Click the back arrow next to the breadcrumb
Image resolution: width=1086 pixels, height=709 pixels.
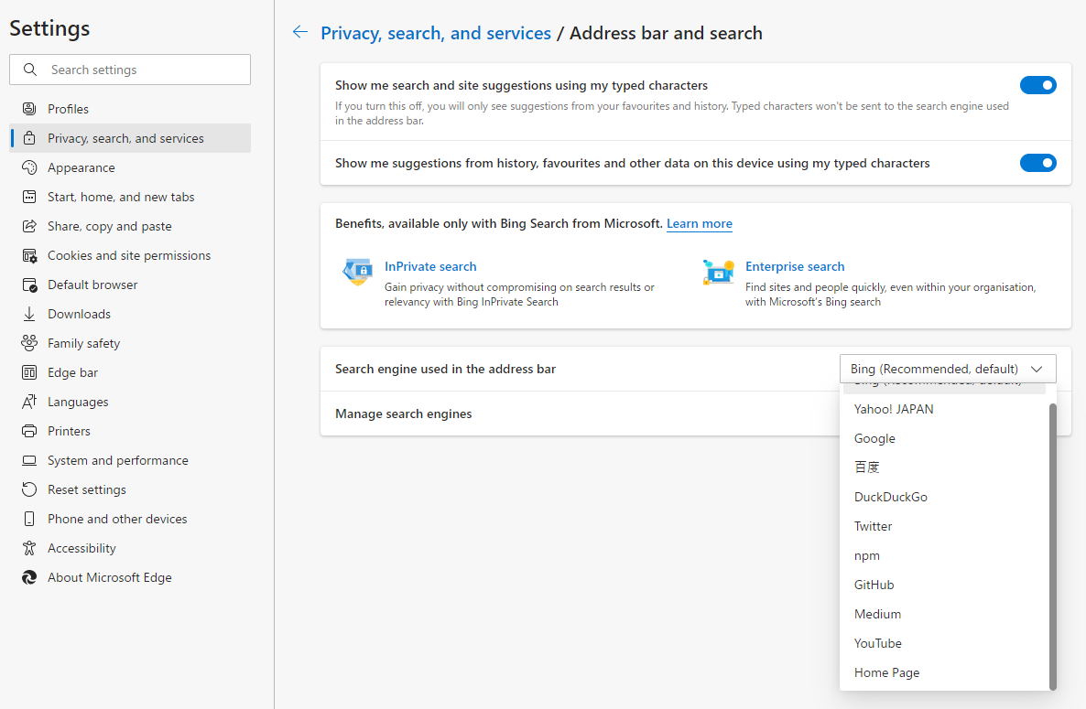click(300, 32)
